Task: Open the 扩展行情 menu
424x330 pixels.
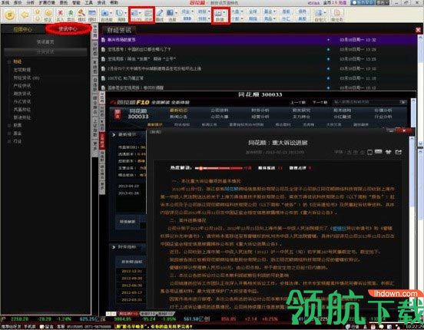Action: tap(47, 3)
